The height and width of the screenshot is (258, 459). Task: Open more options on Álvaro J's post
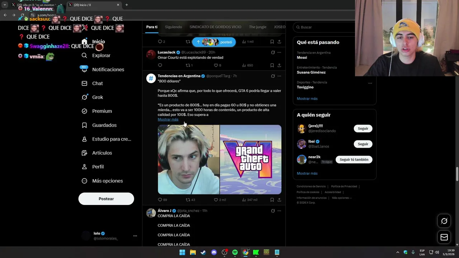point(279,211)
